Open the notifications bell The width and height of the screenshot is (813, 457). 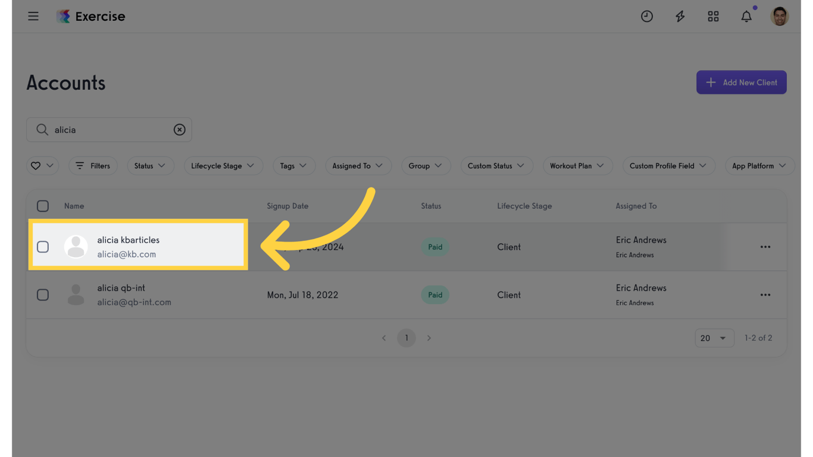[746, 16]
